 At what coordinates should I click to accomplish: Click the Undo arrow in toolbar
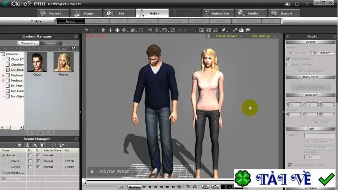point(86,30)
